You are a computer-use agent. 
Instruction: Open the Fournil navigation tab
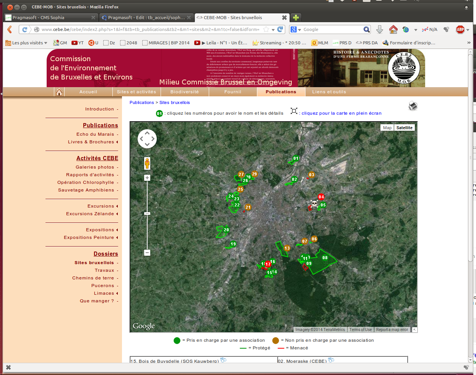(233, 92)
